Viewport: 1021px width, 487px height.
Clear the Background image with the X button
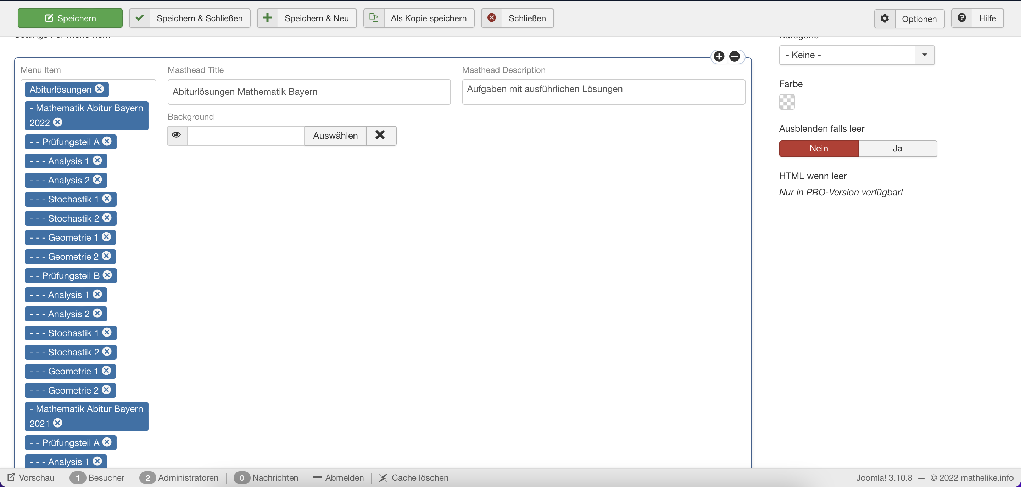tap(380, 135)
